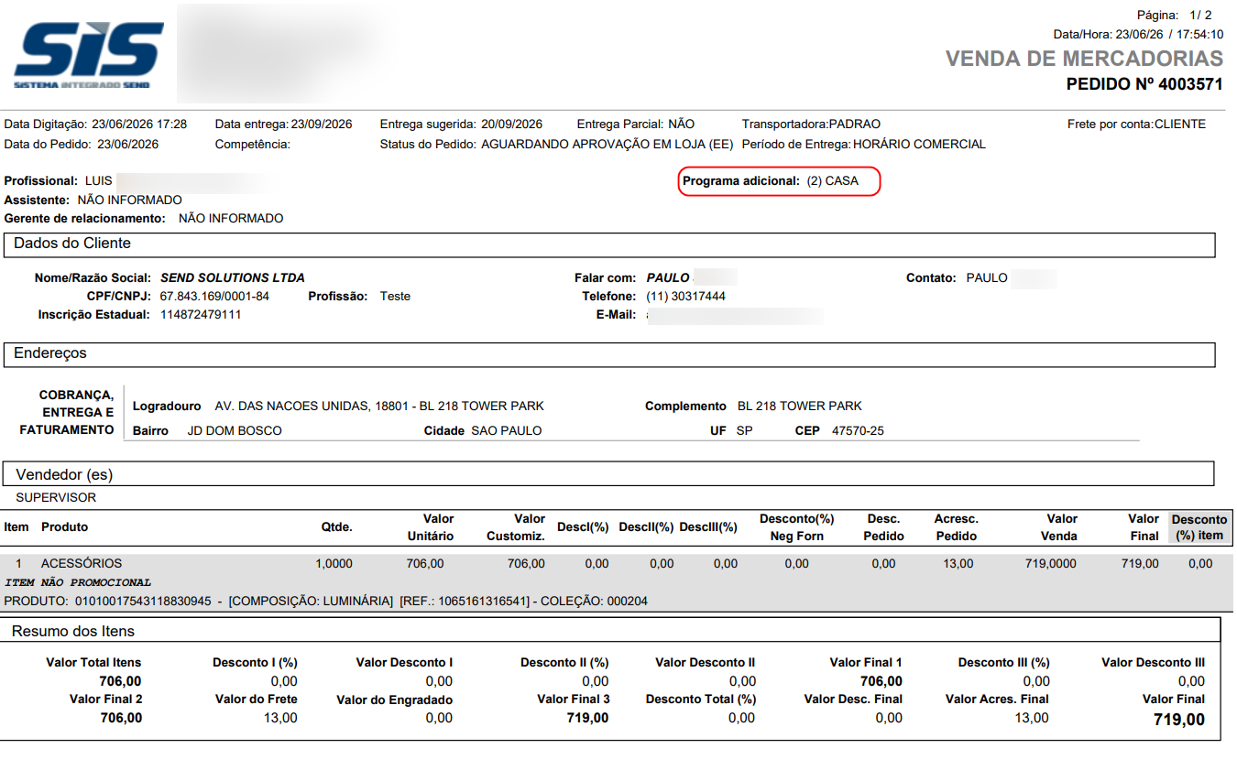Click the Desc. Pedido column header
The image size is (1237, 770).
click(x=884, y=527)
